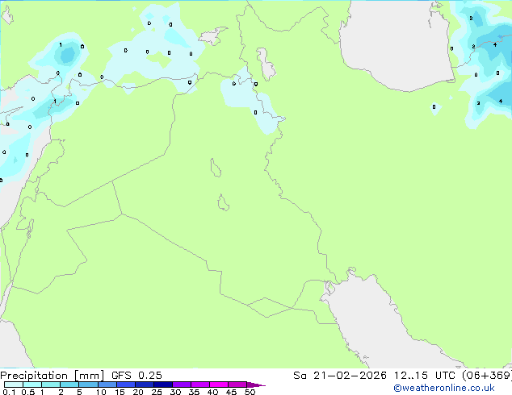This screenshot has height=395, width=512.
Task: Click the "Sa 21-02-2026" date text
Action: point(340,376)
